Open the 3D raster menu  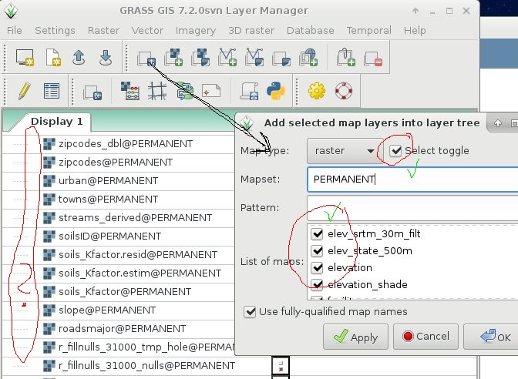(251, 30)
